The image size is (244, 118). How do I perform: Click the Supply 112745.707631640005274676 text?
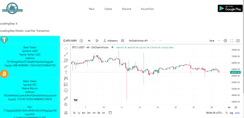[30, 99]
